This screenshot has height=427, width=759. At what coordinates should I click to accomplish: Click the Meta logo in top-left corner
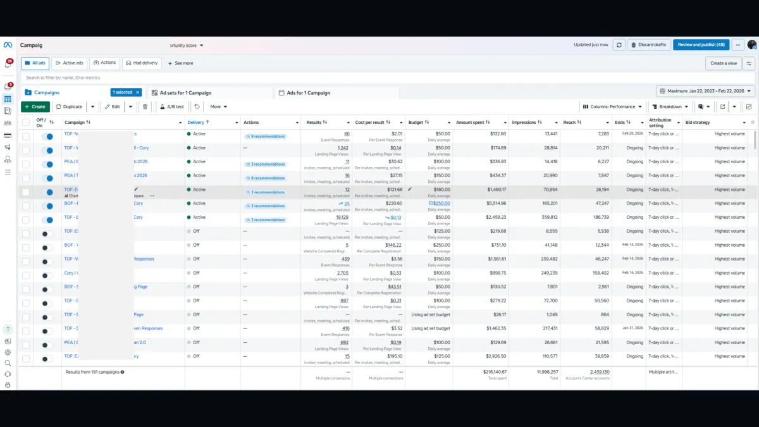tap(8, 45)
